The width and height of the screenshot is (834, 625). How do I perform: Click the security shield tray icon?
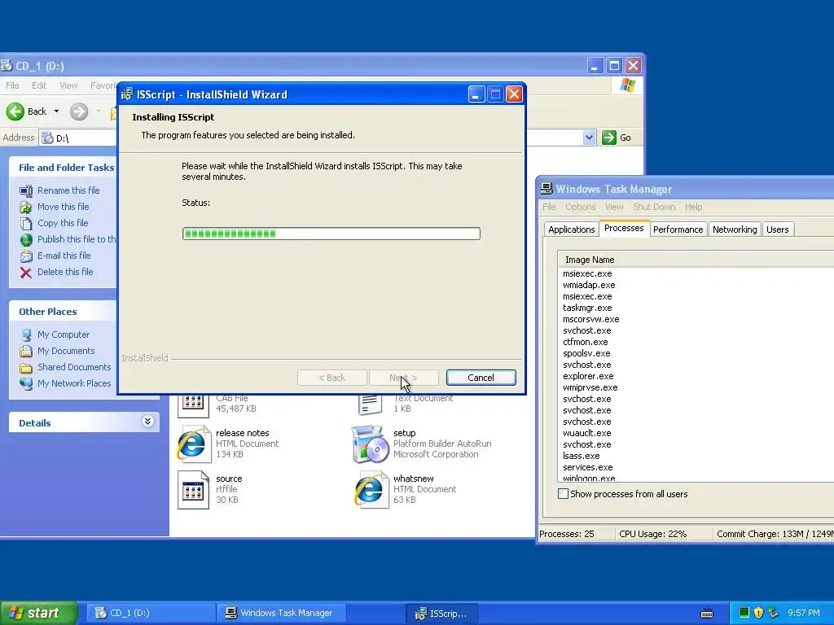click(x=758, y=613)
